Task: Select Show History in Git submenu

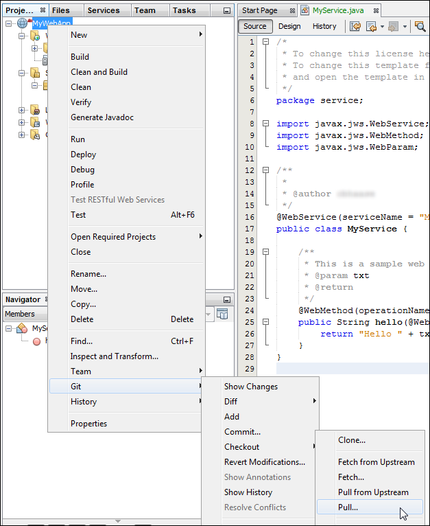Action: coord(260,492)
